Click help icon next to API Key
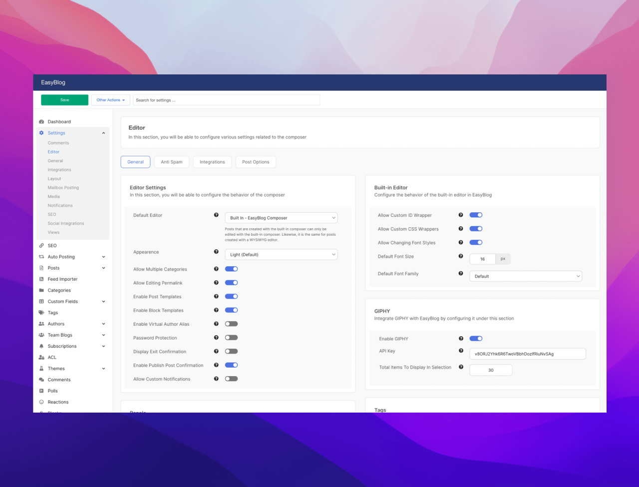 461,351
